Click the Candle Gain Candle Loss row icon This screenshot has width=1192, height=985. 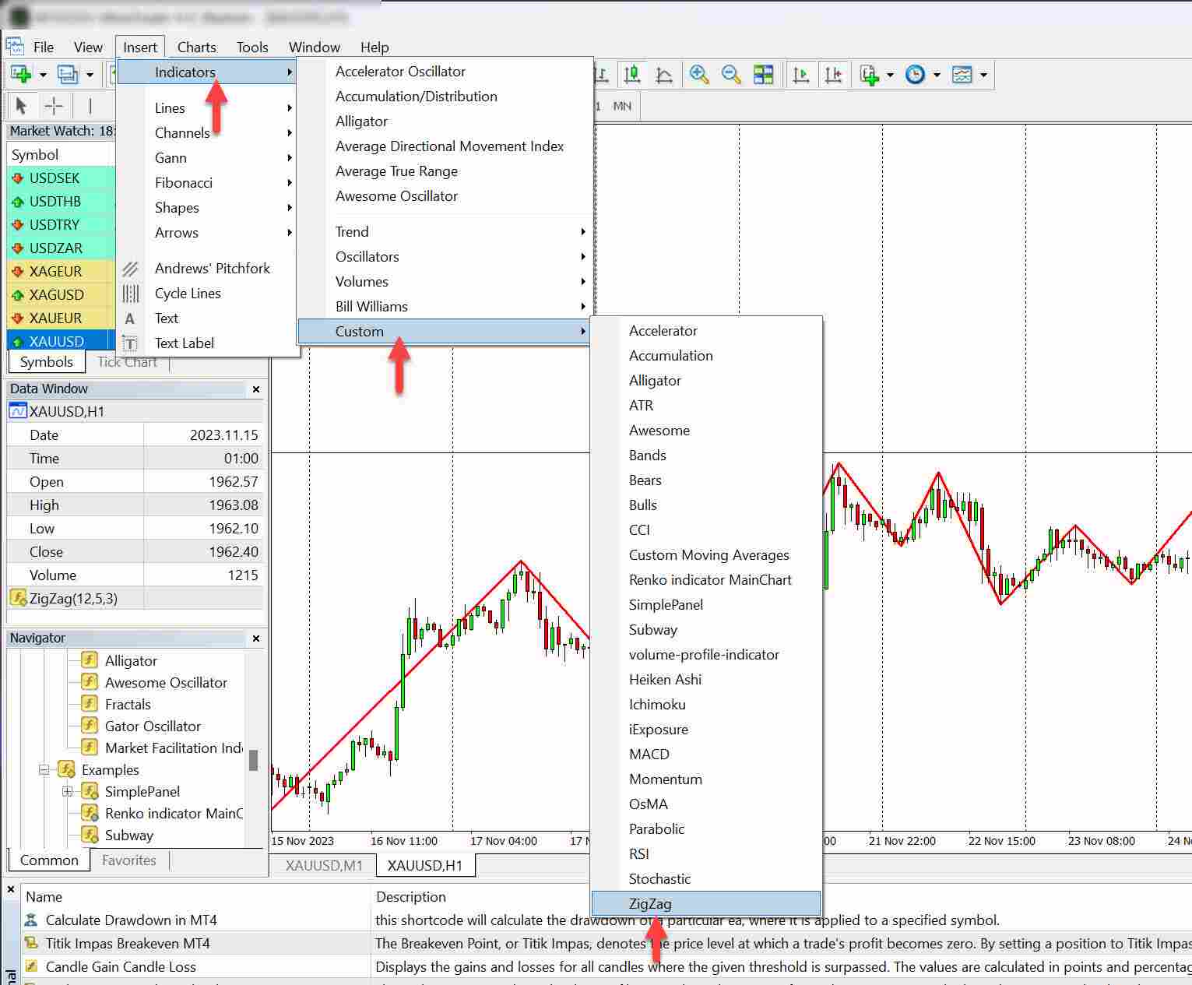point(31,967)
